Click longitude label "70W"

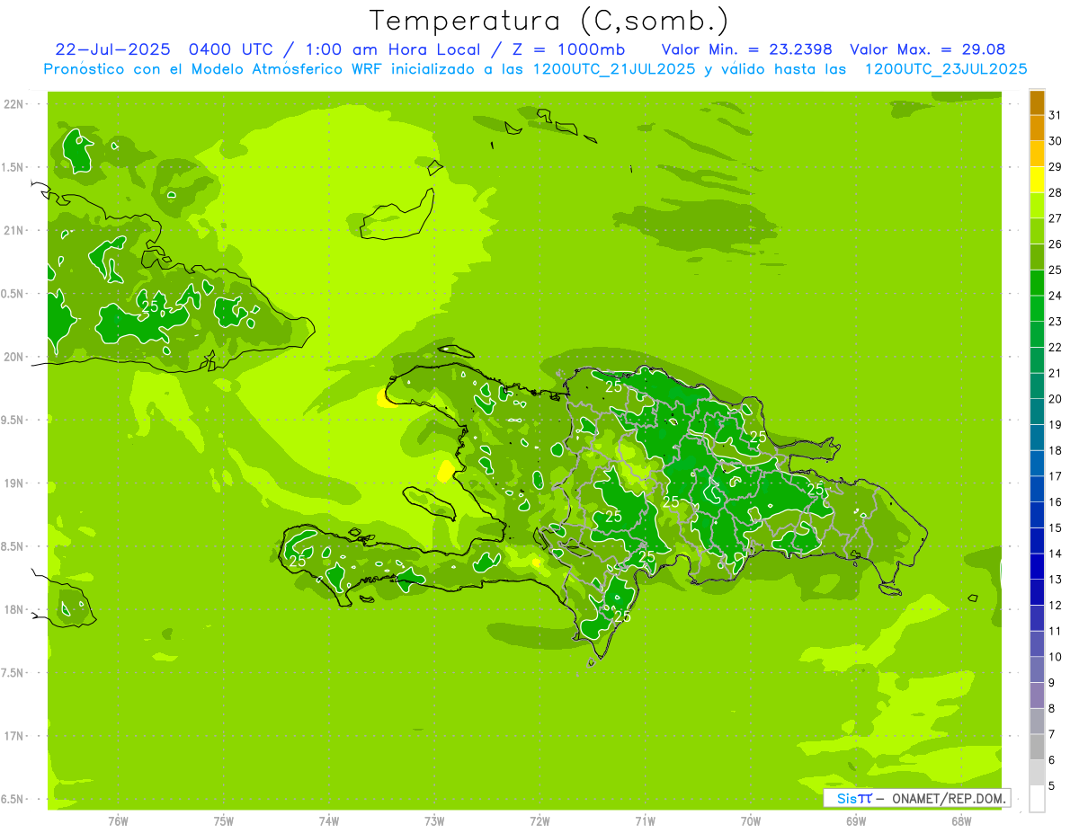[x=751, y=821]
